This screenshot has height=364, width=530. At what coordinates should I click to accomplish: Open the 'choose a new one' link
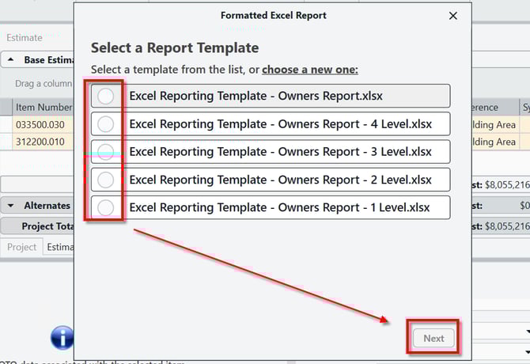[x=309, y=70]
